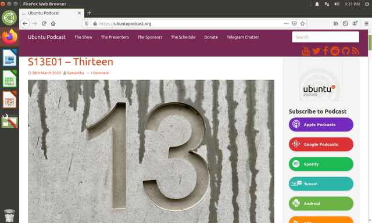Open the Donate menu item
The width and height of the screenshot is (372, 223).
[x=211, y=37]
